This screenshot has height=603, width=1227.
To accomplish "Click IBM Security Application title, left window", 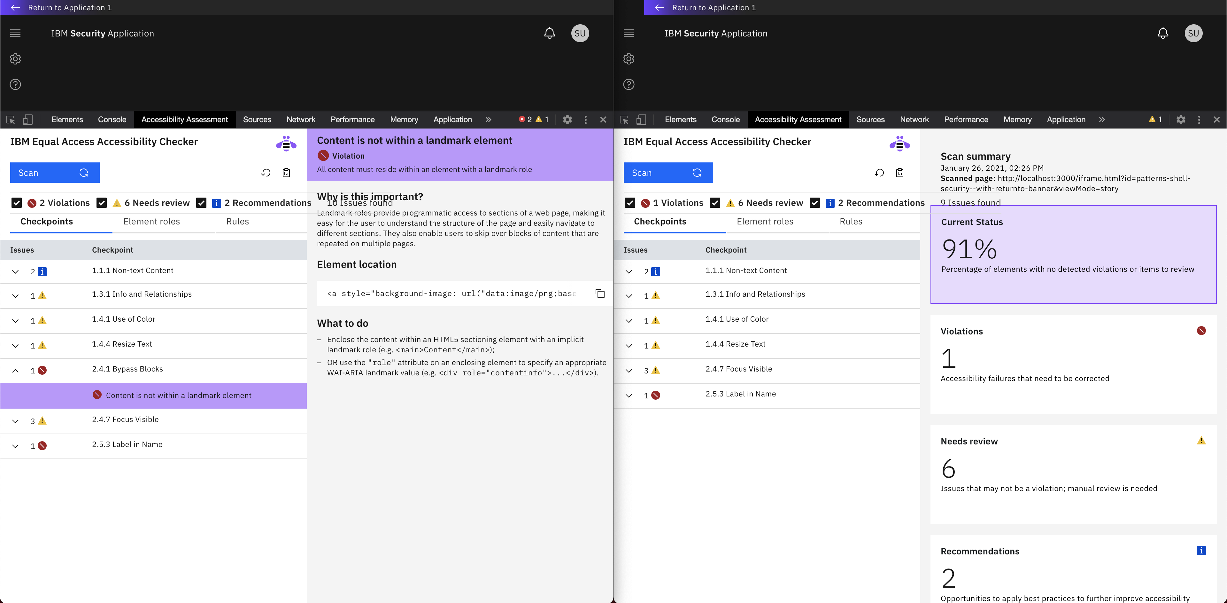I will [102, 33].
